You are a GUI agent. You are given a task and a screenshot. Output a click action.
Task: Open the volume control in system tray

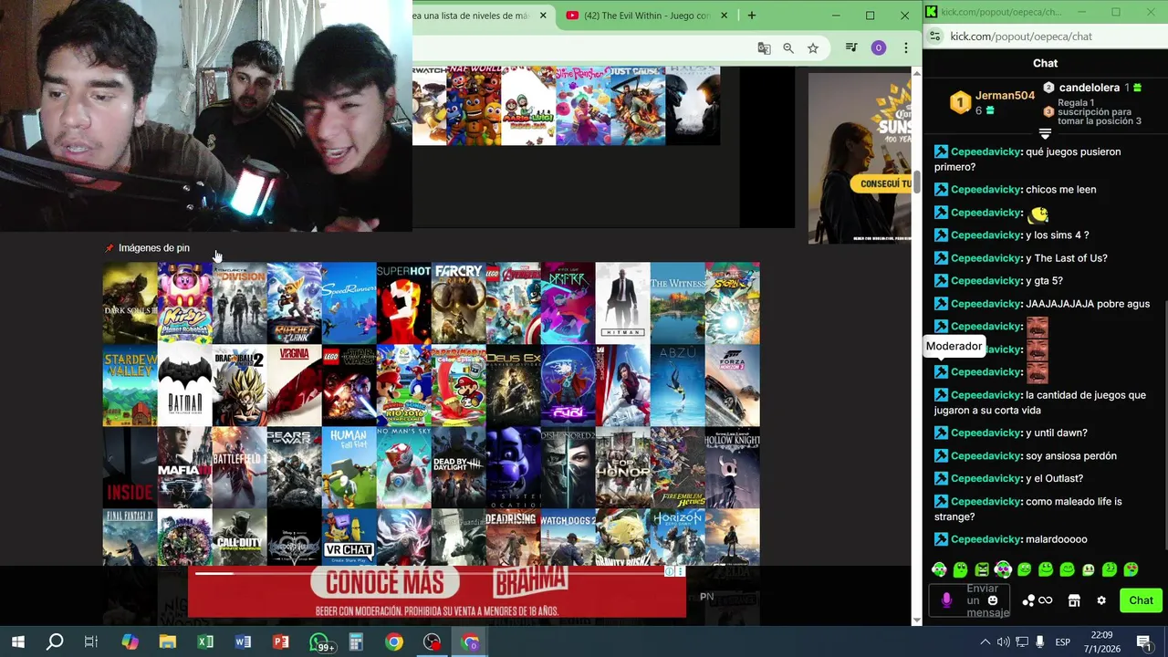pyautogui.click(x=1003, y=642)
